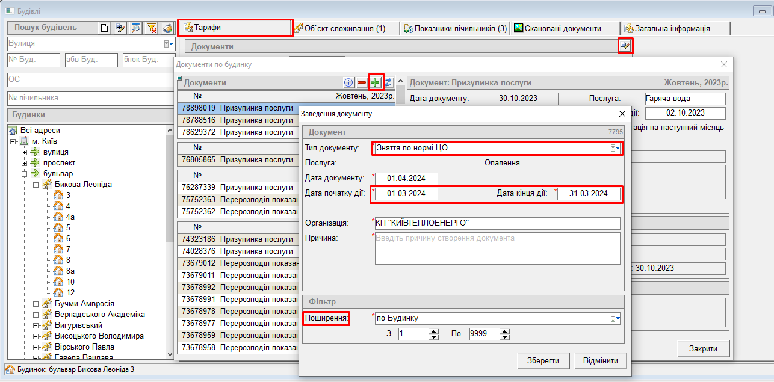Expand the Бучми Амвросія tree node
Viewport: 774px width, 382px height.
click(x=36, y=304)
